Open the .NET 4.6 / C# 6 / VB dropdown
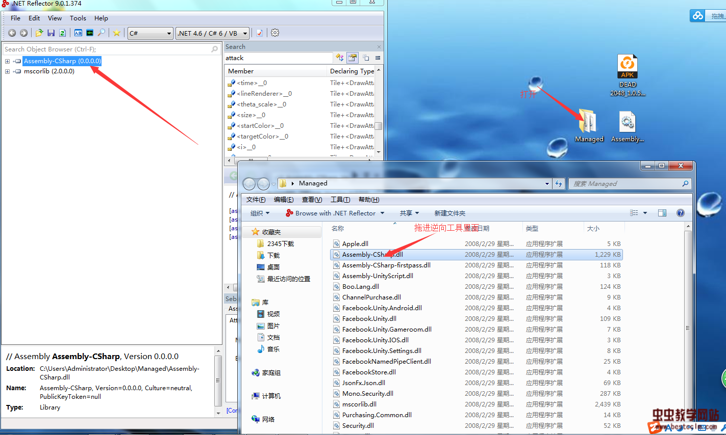Screen dimensions: 726x435 pyautogui.click(x=213, y=33)
